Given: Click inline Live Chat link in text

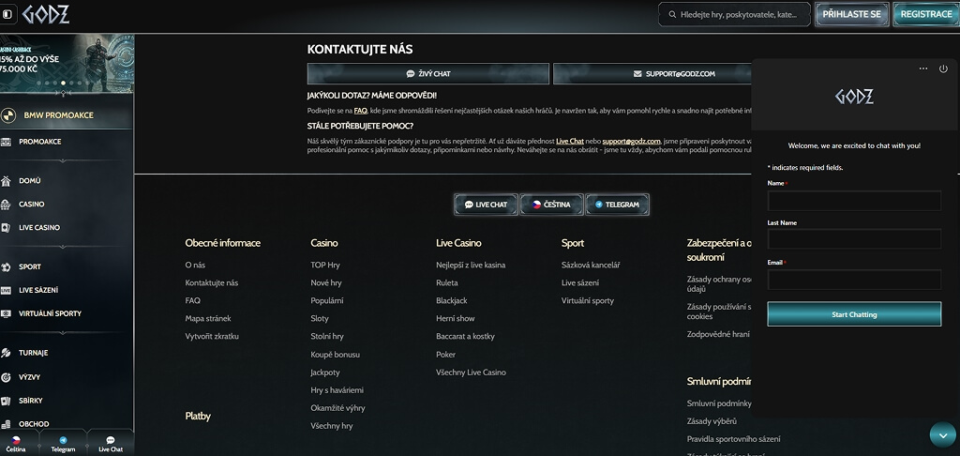Looking at the screenshot, I should pos(569,141).
